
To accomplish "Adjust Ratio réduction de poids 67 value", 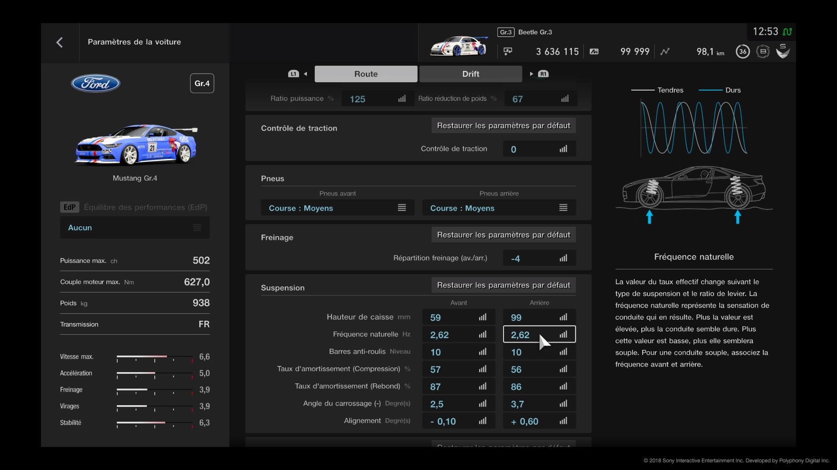I will coord(541,99).
